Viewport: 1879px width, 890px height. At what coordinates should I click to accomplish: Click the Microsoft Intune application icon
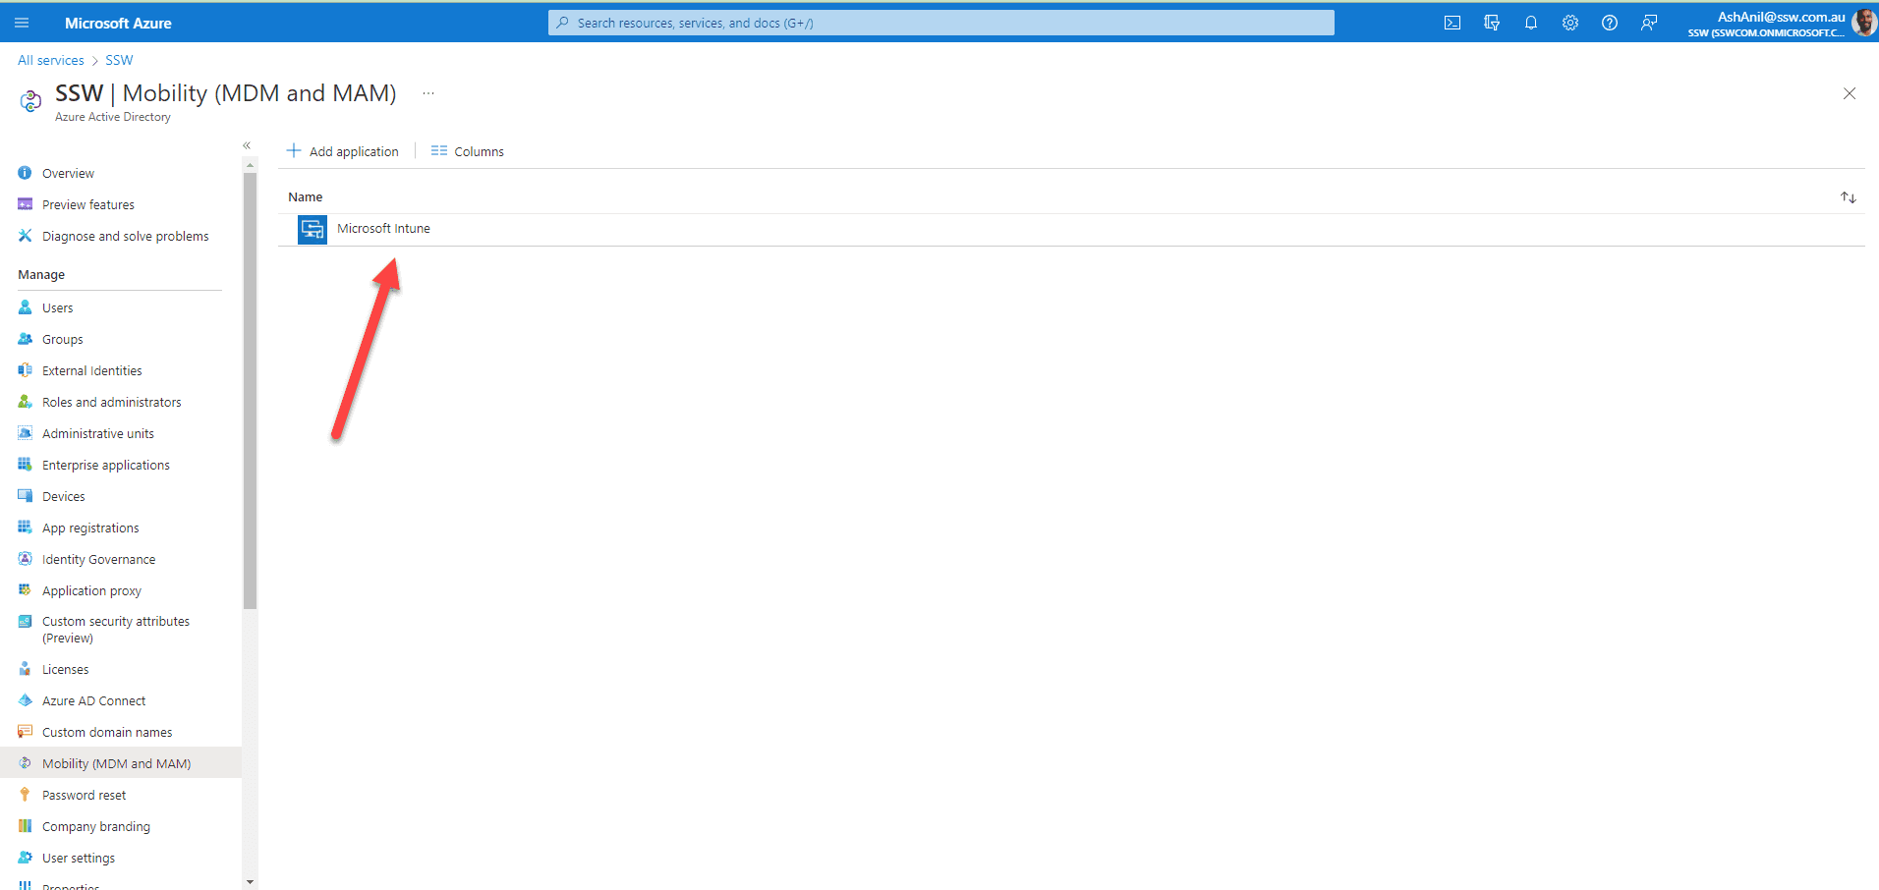click(x=313, y=230)
